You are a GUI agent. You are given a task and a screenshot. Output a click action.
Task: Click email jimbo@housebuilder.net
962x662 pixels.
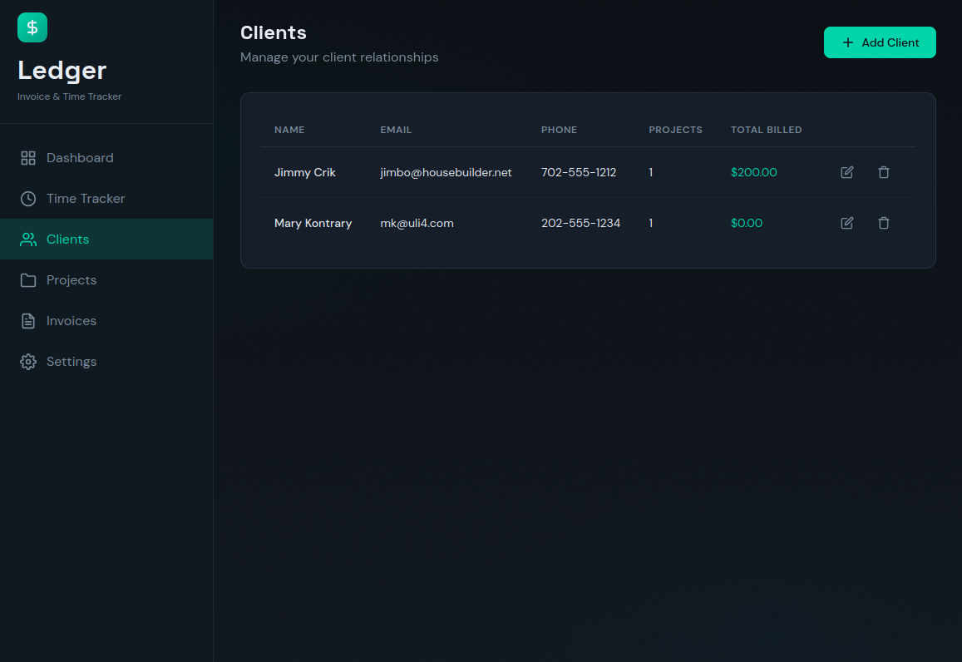pos(446,172)
